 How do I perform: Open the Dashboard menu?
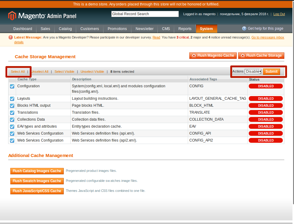point(23,29)
